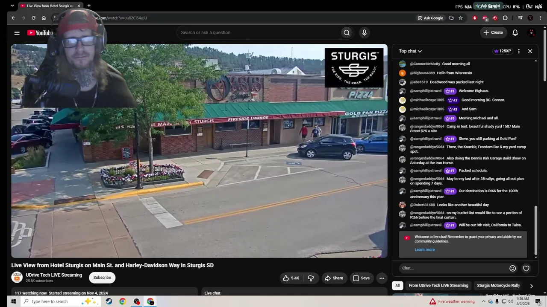Show hidden system tray icons
This screenshot has height=307, width=547.
pos(484,301)
